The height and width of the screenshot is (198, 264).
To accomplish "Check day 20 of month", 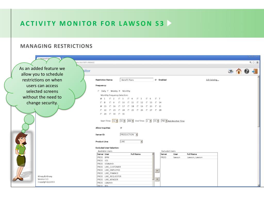I will 147,106.
